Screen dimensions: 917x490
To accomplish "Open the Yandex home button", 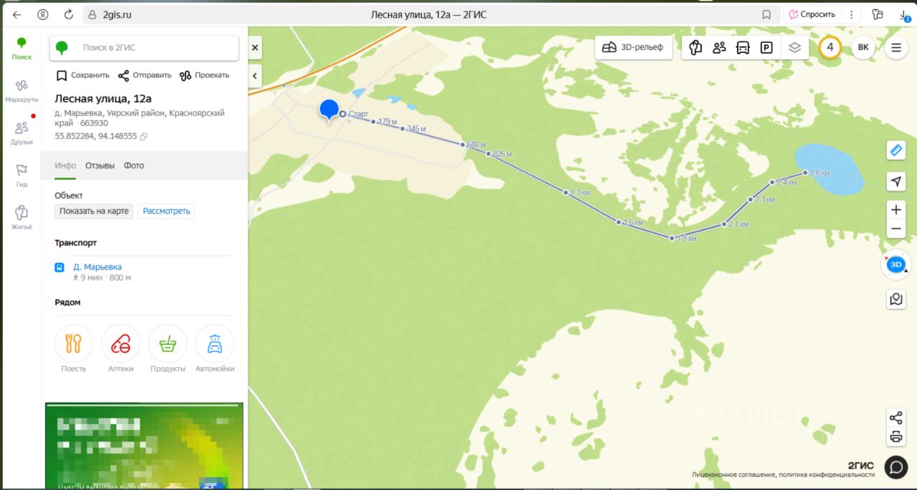I will click(x=43, y=14).
